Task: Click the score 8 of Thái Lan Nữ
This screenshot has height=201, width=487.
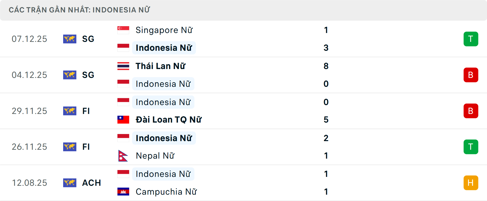Action: pos(326,66)
